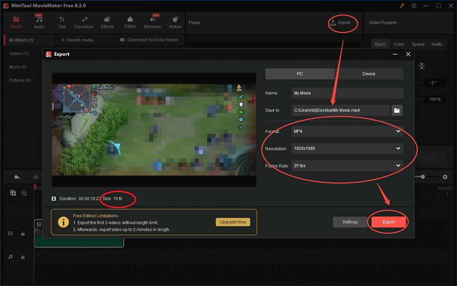Click Download YouTube Videos link

coord(149,40)
